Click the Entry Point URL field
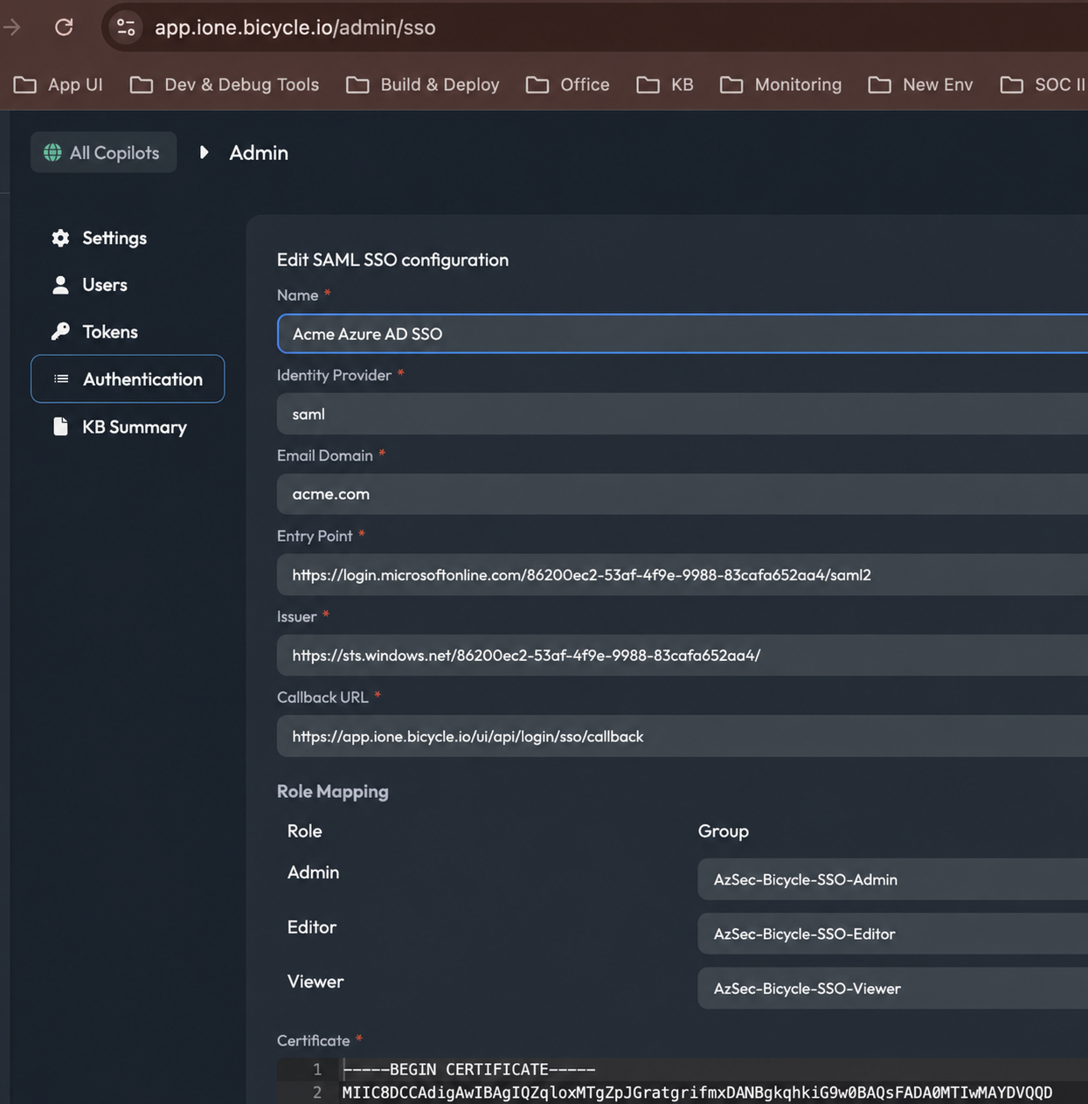 pos(683,575)
